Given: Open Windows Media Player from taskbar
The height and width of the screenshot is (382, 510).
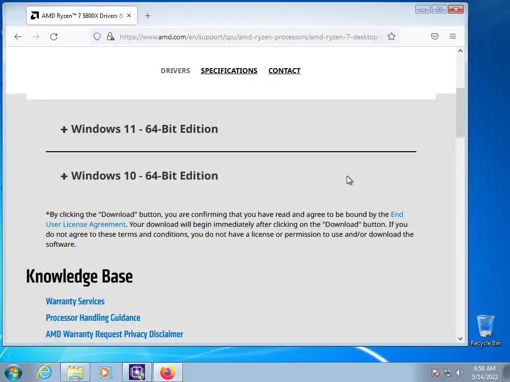Looking at the screenshot, I should pos(105,372).
